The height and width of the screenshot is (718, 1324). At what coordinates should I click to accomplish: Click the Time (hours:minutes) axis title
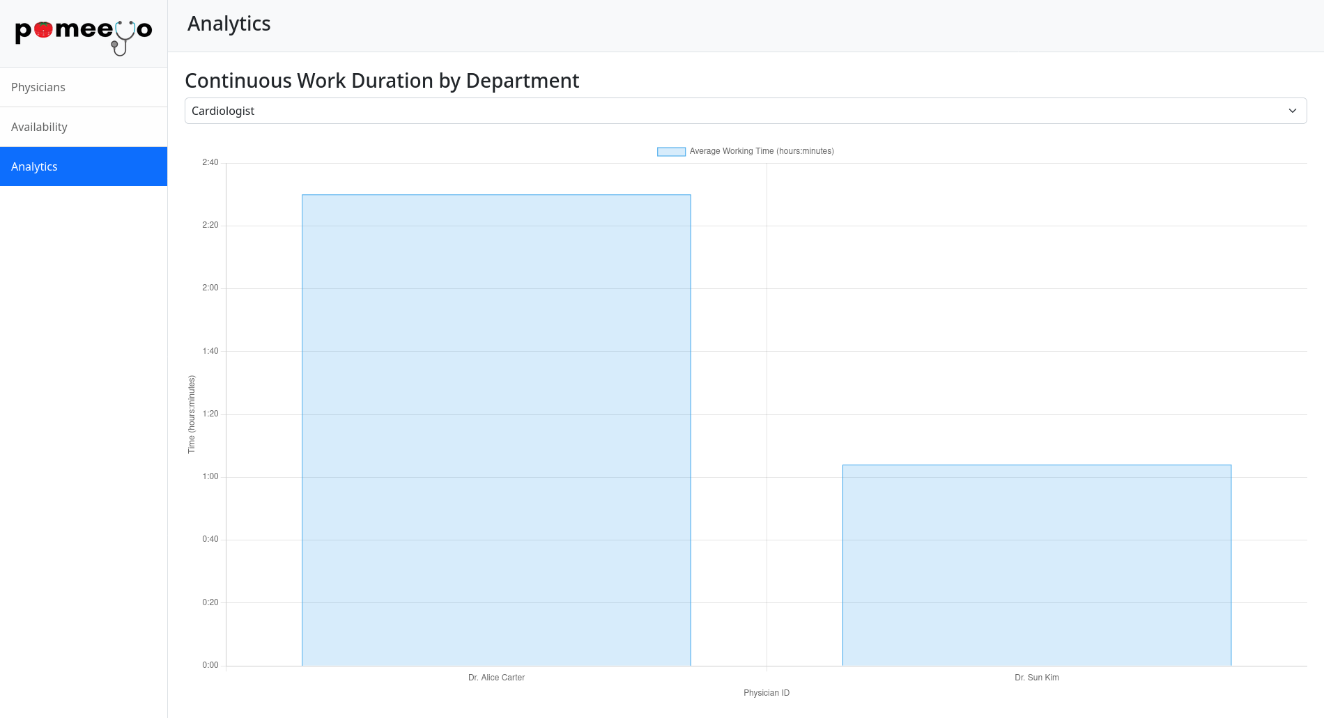click(192, 414)
